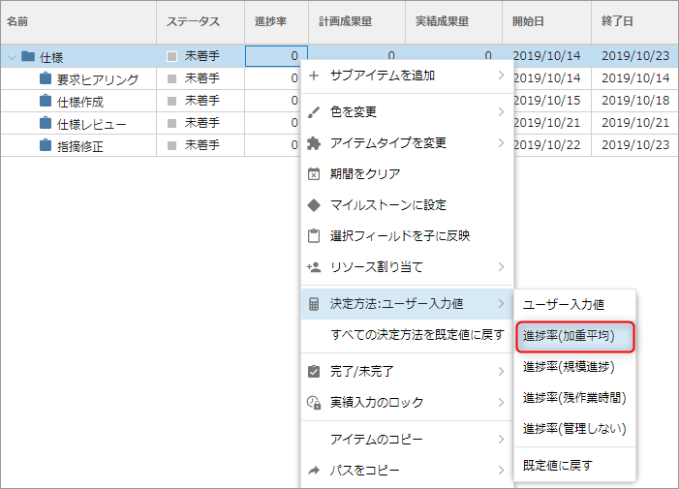Viewport: 679px width, 489px height.
Task: Click start date 2019/10/22 of 指摘修正
Action: (x=546, y=145)
